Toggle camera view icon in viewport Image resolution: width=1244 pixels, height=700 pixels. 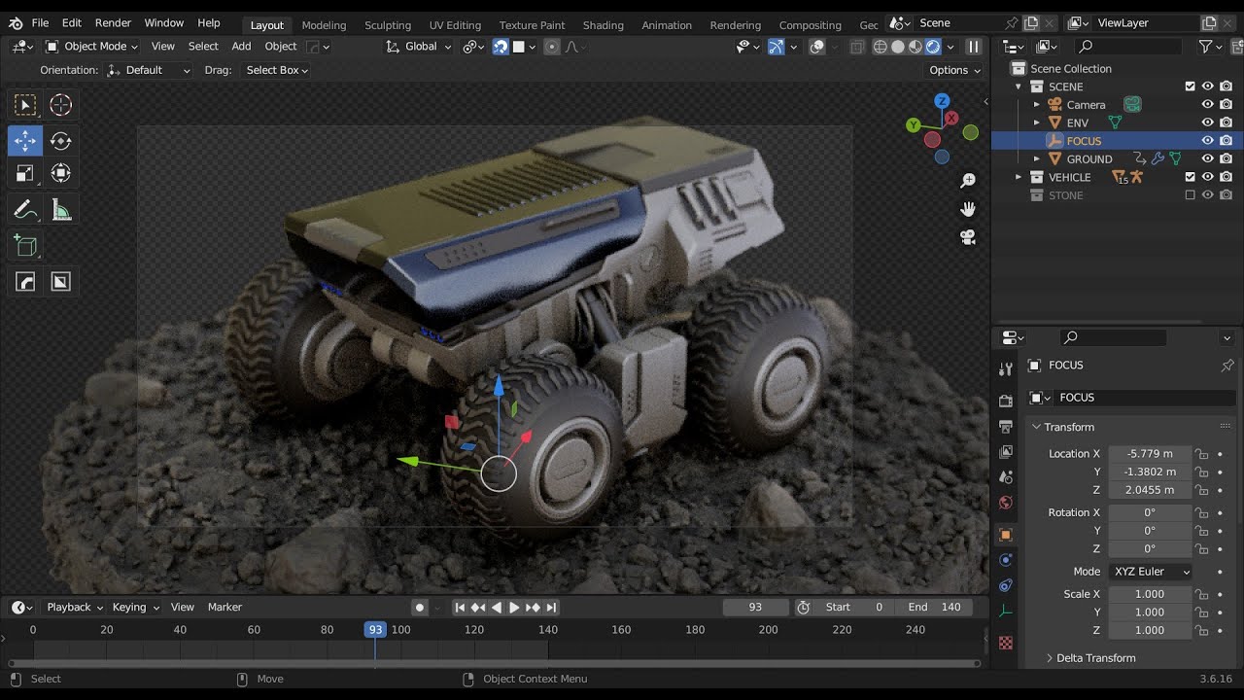coord(968,237)
